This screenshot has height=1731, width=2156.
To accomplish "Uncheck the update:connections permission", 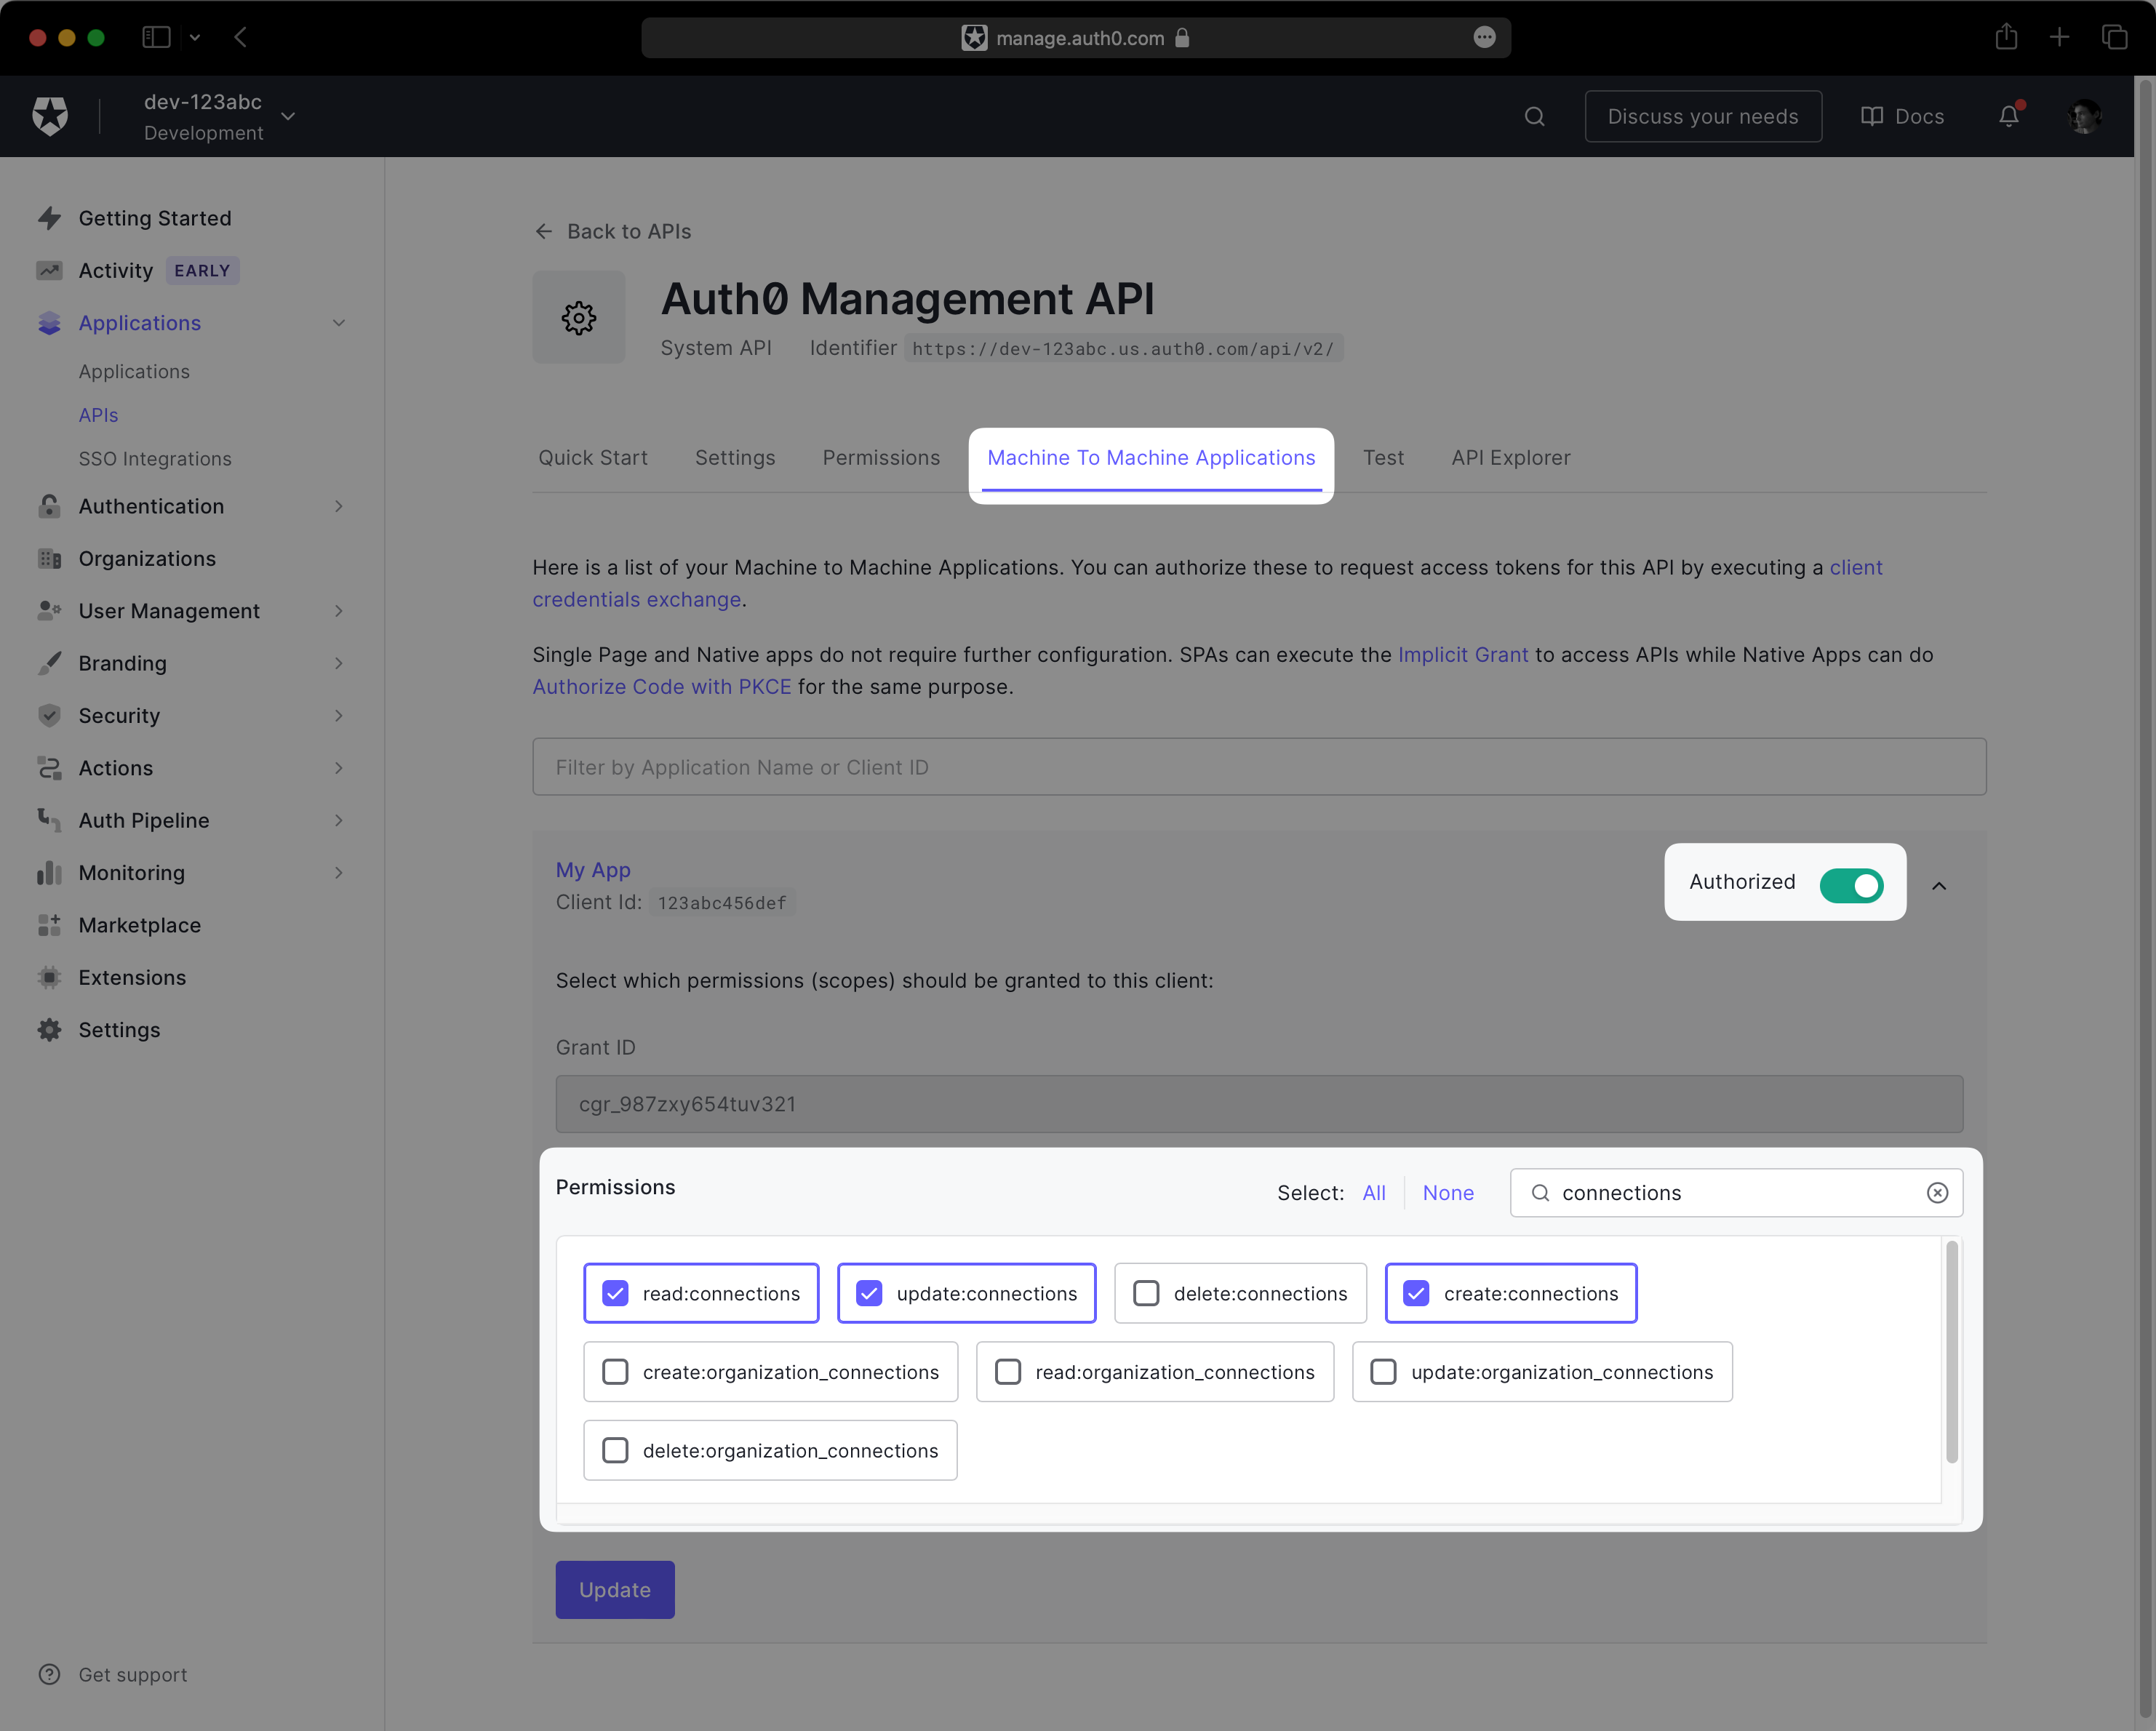I will pyautogui.click(x=869, y=1293).
